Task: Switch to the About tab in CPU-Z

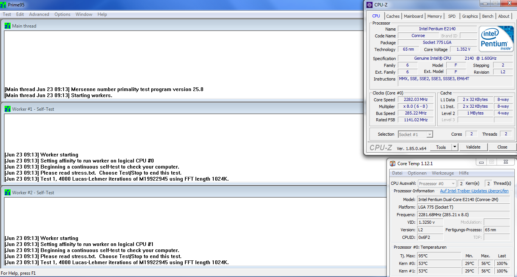Action: (504, 16)
